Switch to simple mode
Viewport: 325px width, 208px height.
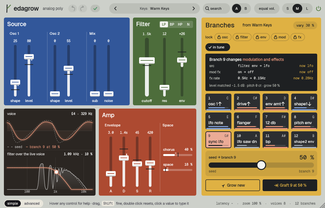click(13, 203)
